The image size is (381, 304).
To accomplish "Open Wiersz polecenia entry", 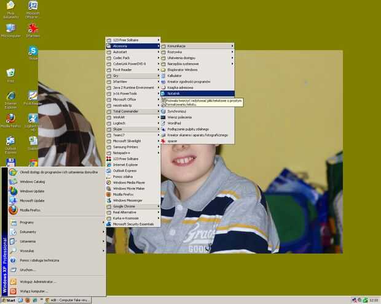I will click(x=197, y=117).
